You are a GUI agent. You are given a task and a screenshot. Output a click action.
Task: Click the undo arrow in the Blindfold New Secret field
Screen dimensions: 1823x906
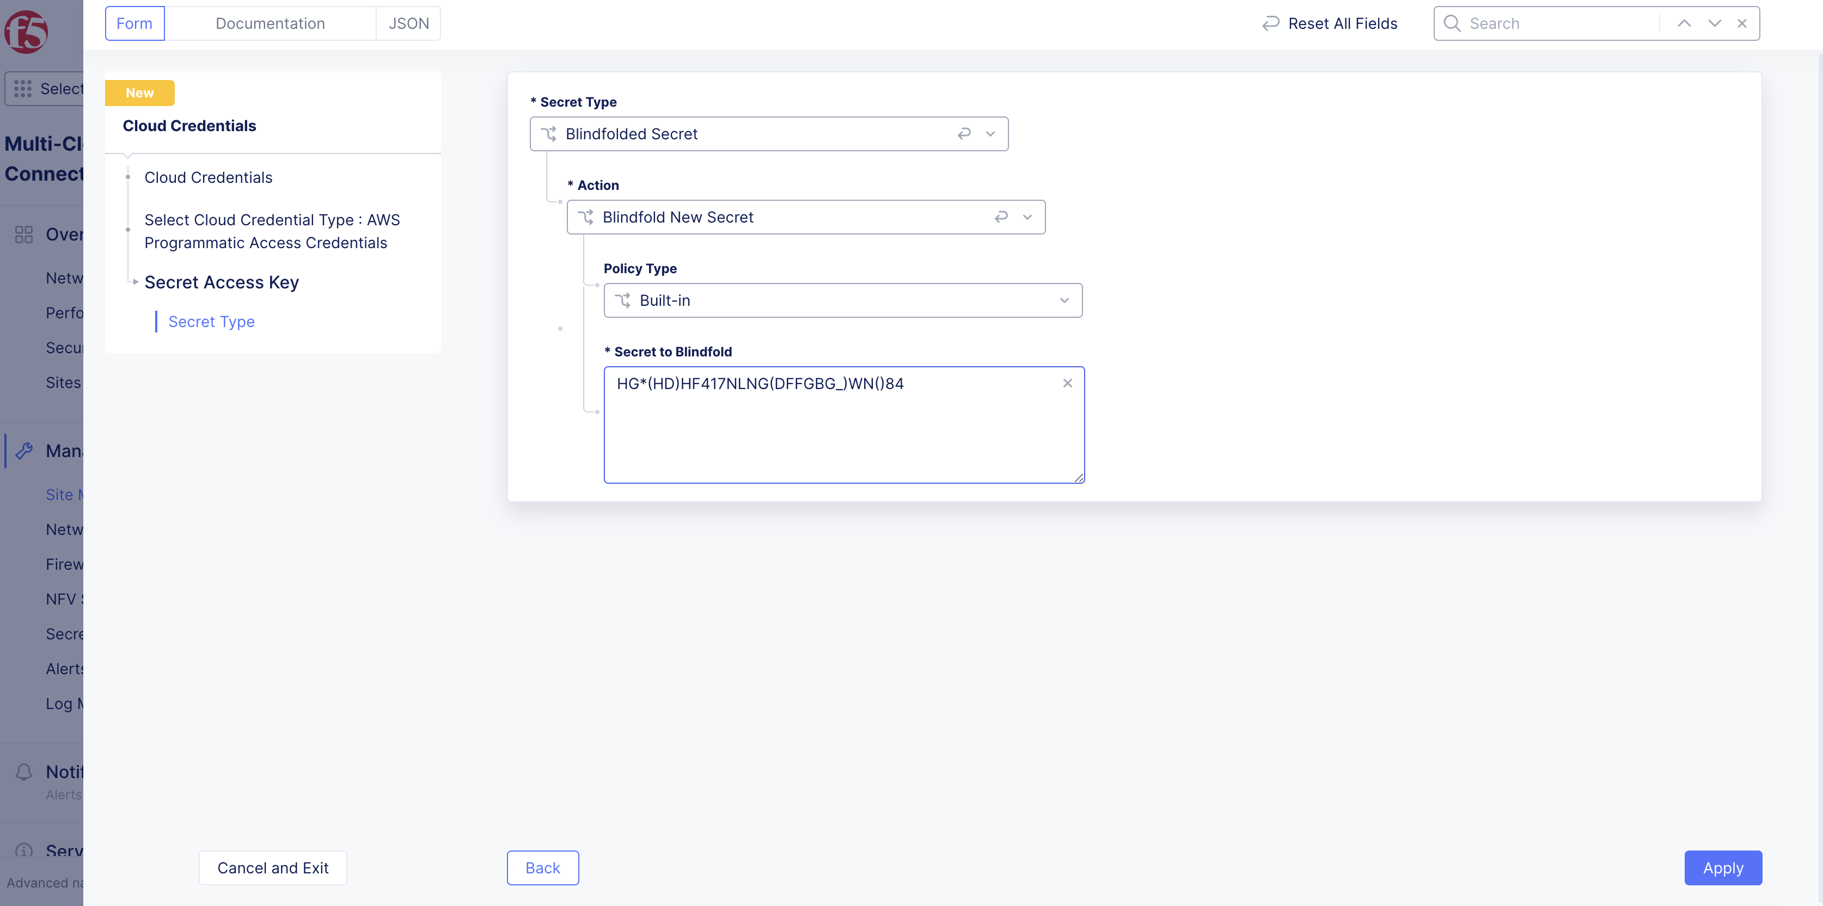click(x=1001, y=217)
